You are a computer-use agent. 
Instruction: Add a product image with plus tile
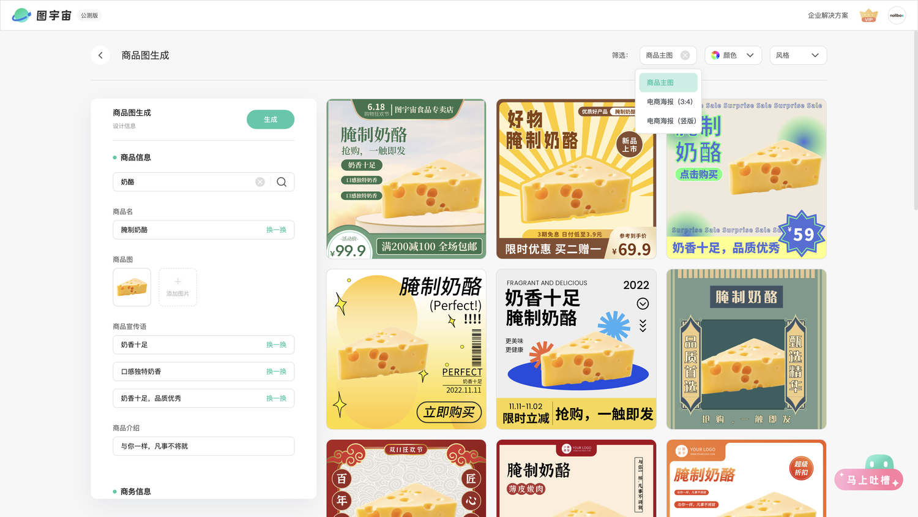(177, 287)
